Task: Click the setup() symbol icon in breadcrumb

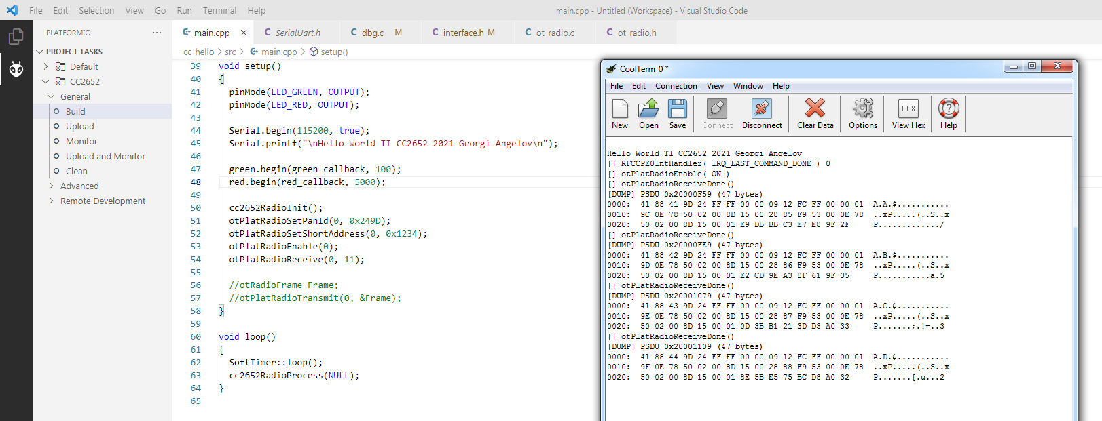Action: (314, 52)
